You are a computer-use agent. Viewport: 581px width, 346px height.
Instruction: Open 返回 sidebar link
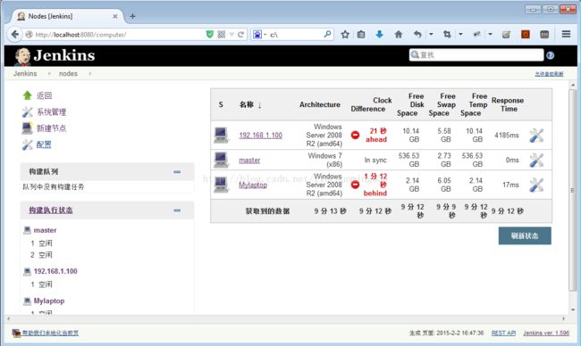pyautogui.click(x=44, y=95)
